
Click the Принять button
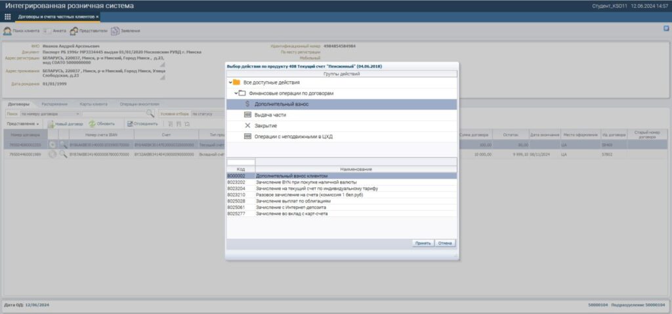pyautogui.click(x=423, y=243)
